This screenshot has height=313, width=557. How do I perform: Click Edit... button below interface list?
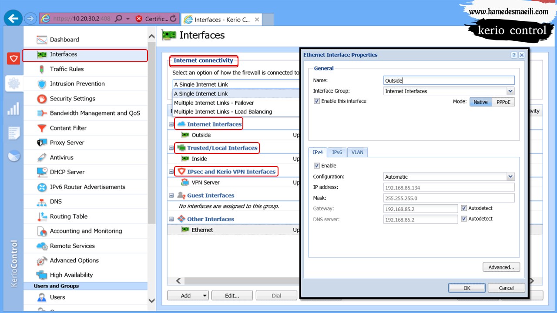point(232,296)
